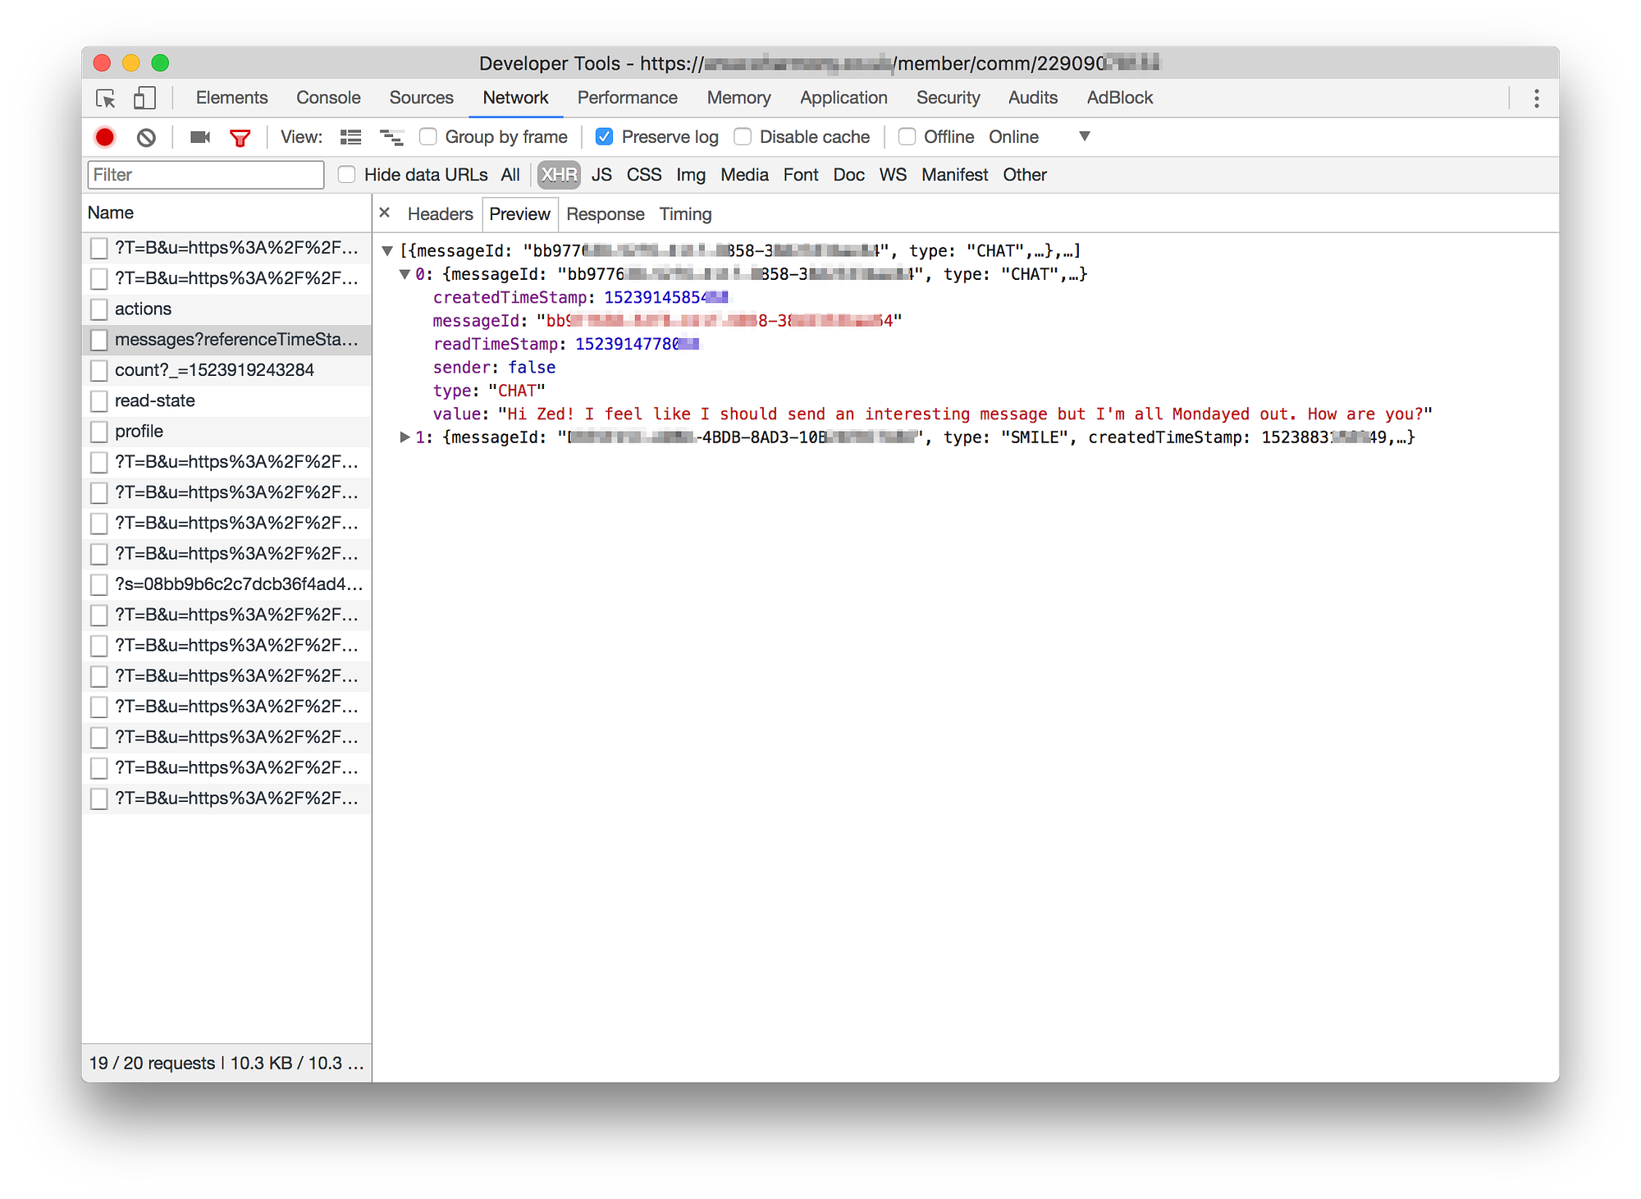1641x1199 pixels.
Task: Expand message object at index 1
Action: (405, 437)
